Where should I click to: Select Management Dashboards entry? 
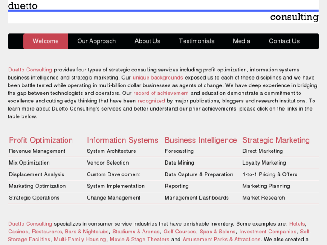pyautogui.click(x=197, y=198)
